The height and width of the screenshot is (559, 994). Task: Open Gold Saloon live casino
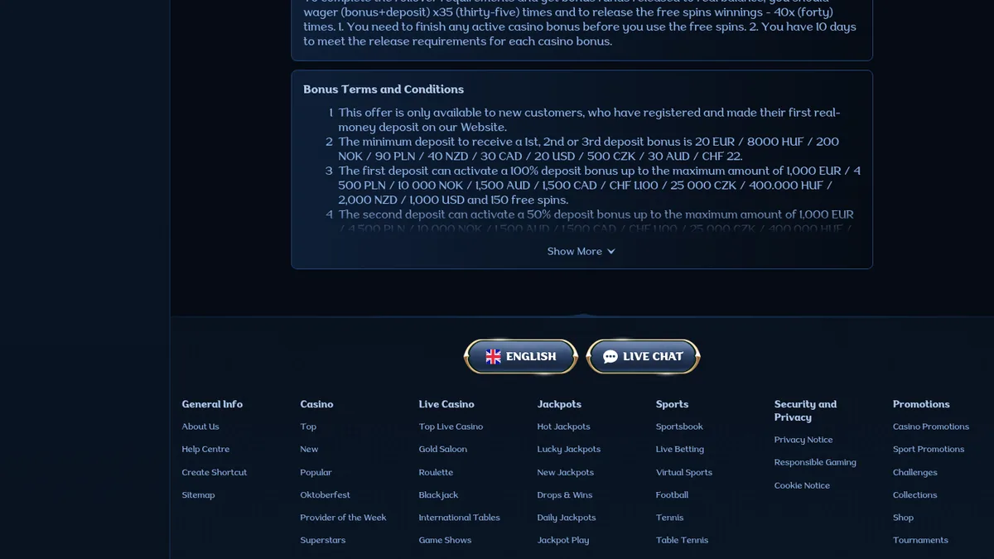click(x=443, y=449)
